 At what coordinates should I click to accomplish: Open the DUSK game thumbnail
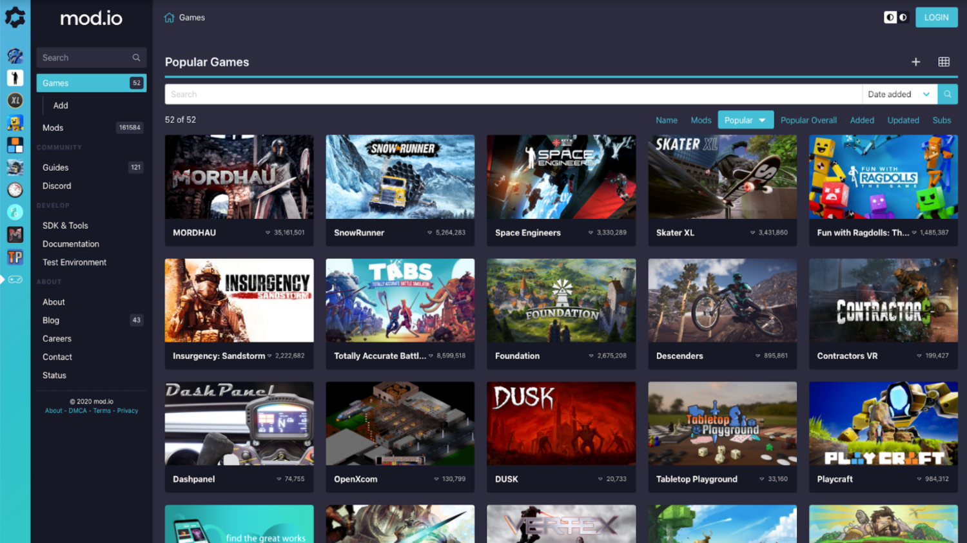(562, 423)
